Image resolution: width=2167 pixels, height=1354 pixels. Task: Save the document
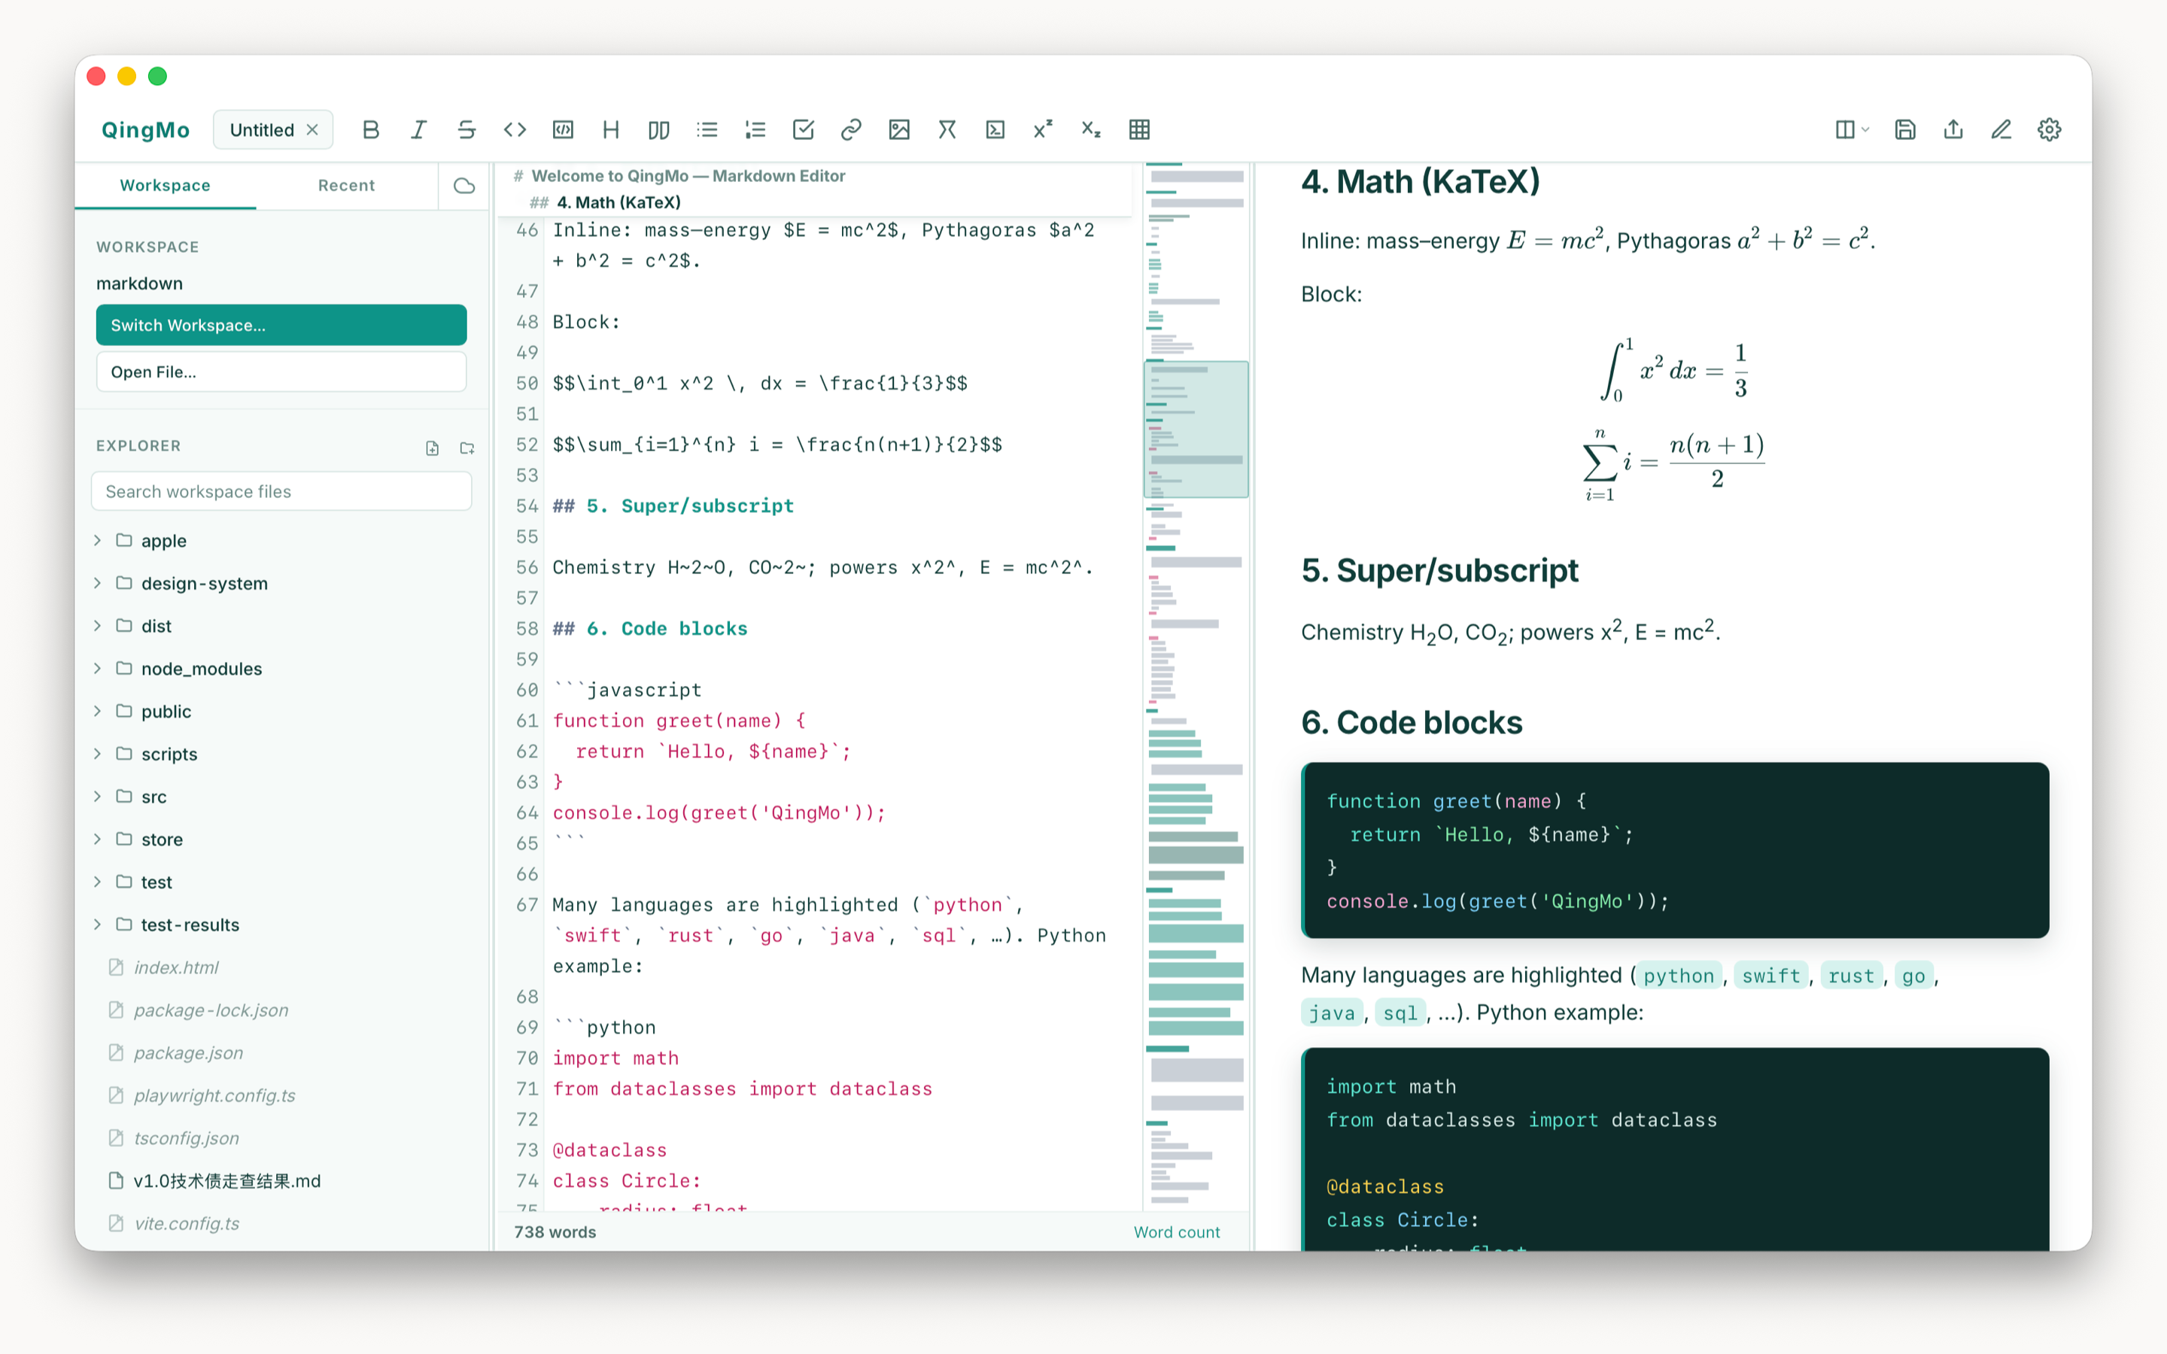1905,130
